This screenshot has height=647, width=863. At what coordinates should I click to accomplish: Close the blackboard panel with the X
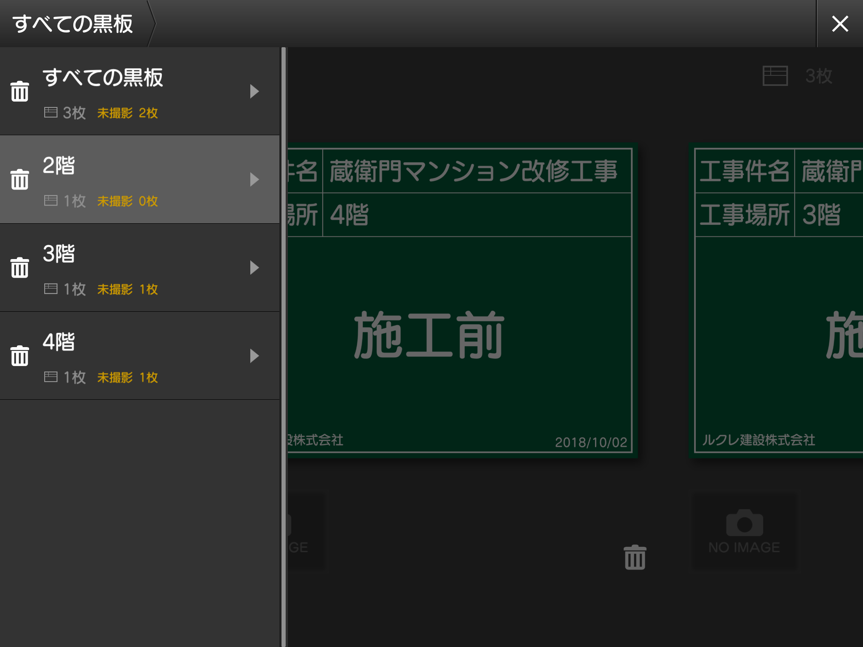pos(840,24)
